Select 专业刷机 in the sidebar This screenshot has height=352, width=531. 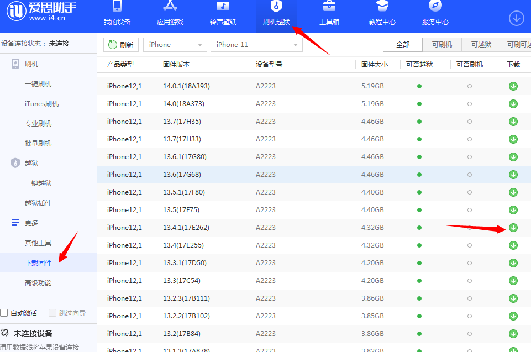tap(38, 124)
